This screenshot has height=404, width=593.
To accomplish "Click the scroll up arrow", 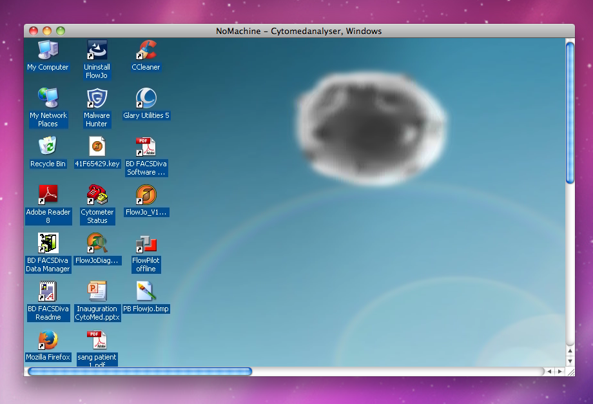I will click(570, 351).
